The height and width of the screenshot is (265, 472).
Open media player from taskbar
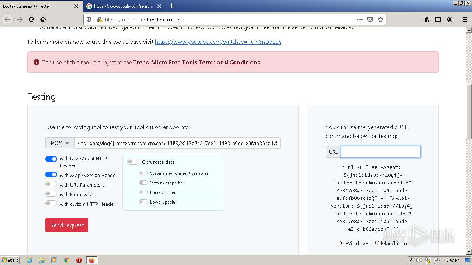click(x=54, y=260)
